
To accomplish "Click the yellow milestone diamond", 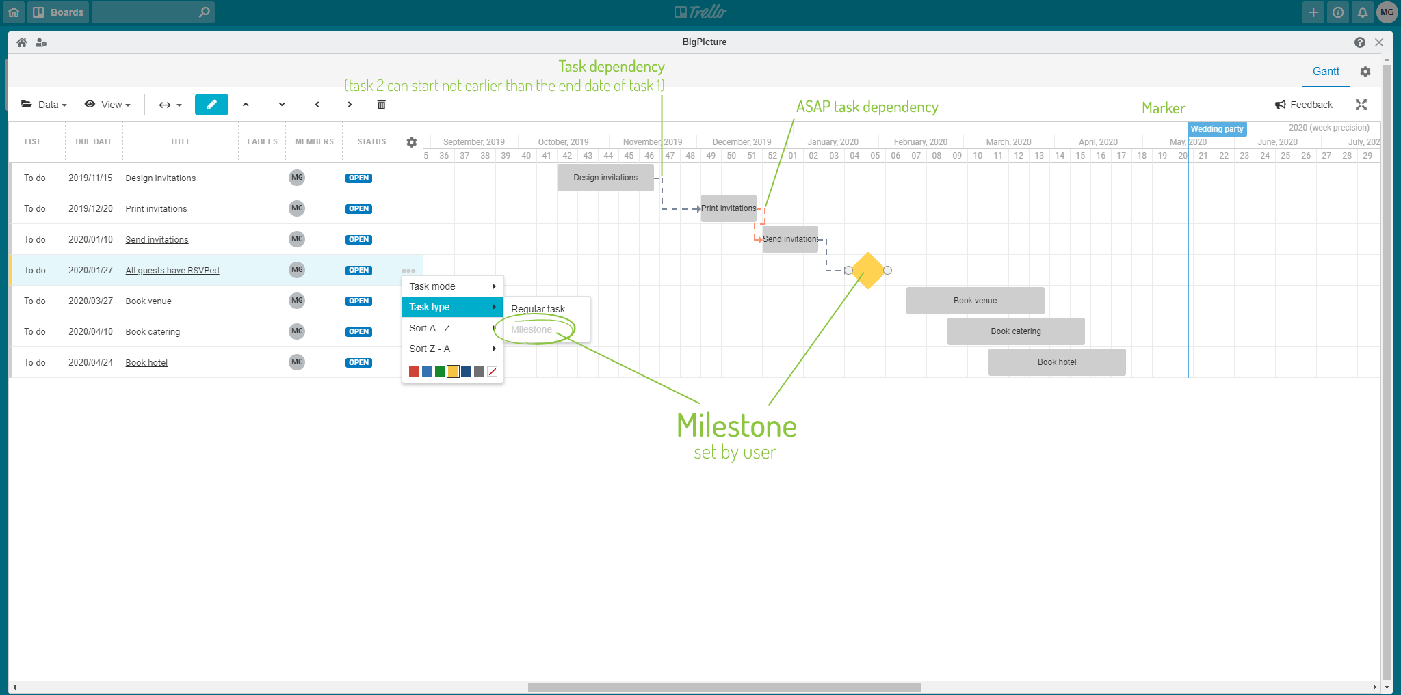I will pyautogui.click(x=868, y=271).
